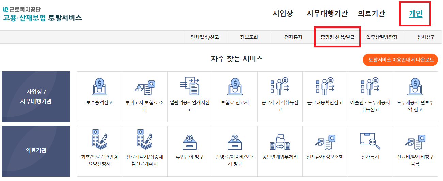Image resolution: width=443 pixels, height=181 pixels.
Task: Open the 전자통지 submenu tab
Action: [293, 37]
